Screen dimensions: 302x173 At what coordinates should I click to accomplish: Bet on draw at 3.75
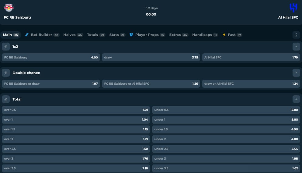(x=151, y=58)
